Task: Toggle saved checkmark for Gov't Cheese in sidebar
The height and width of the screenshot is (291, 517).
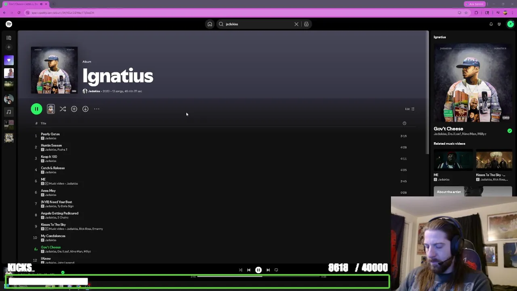Action: [510, 131]
